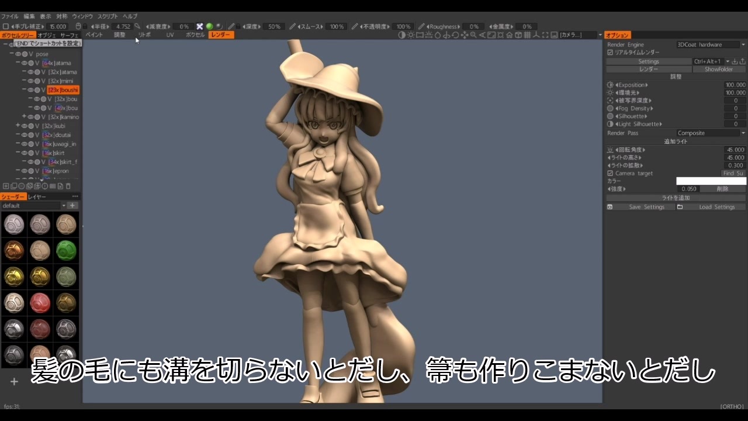The image size is (748, 421).
Task: Collapse the pose tree node
Action: click(11, 54)
